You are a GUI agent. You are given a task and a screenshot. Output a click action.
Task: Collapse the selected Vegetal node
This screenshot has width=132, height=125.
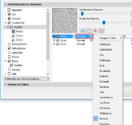pyautogui.click(x=8, y=27)
